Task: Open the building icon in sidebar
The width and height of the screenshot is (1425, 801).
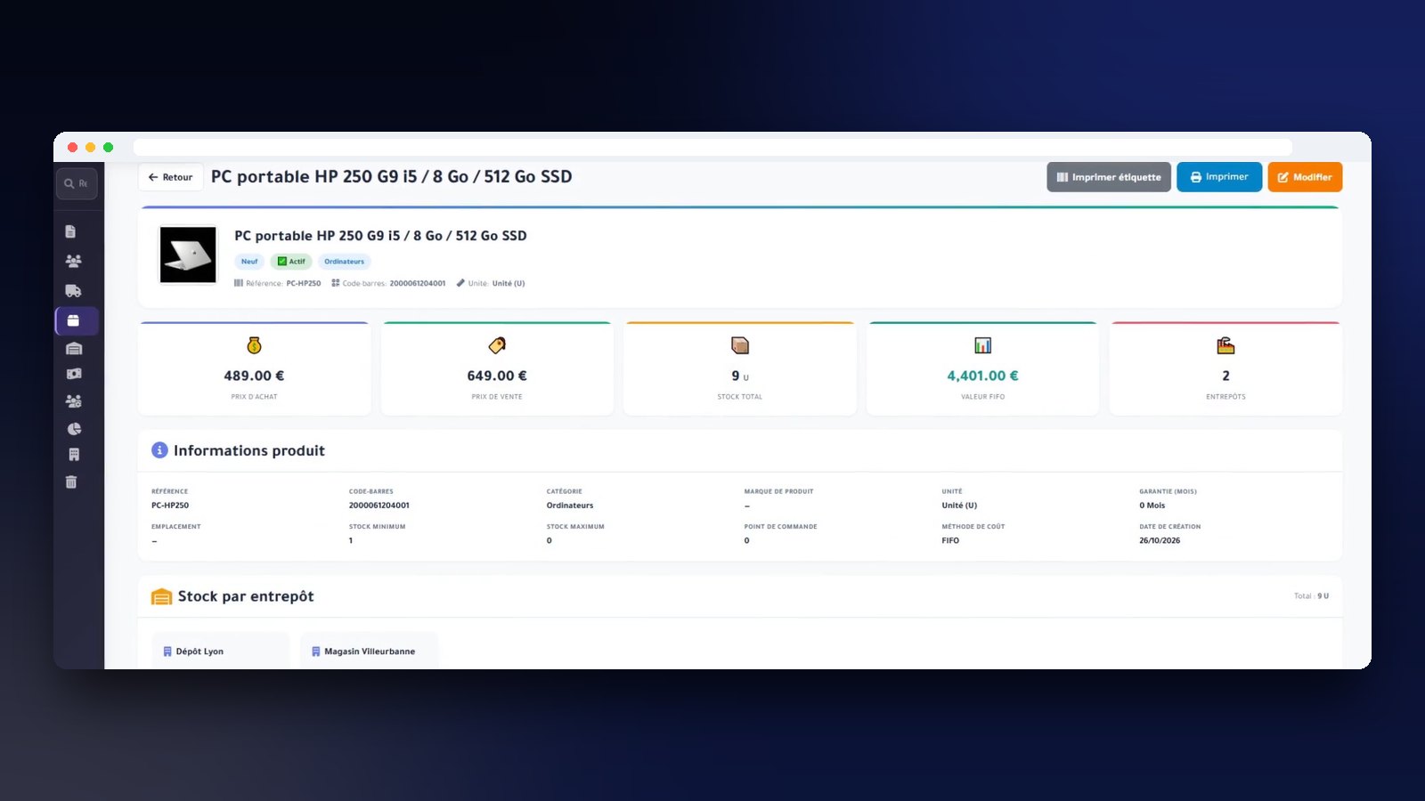Action: [73, 455]
